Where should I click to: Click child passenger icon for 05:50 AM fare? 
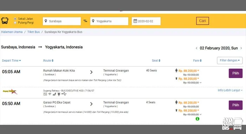176,110
